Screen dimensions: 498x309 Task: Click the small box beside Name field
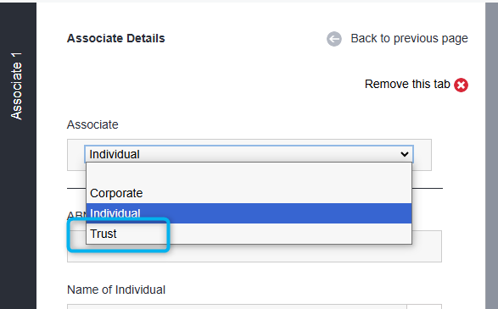424,306
